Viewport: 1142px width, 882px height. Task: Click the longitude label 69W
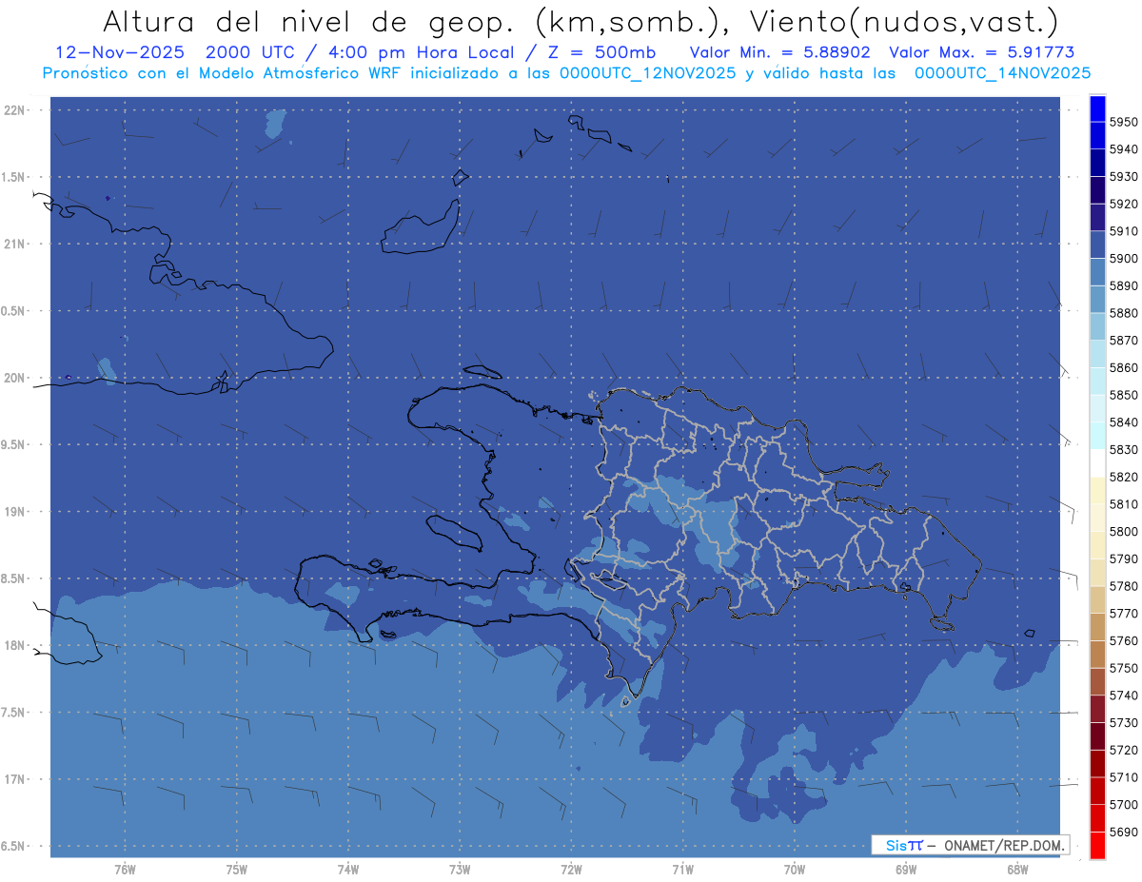tap(906, 870)
